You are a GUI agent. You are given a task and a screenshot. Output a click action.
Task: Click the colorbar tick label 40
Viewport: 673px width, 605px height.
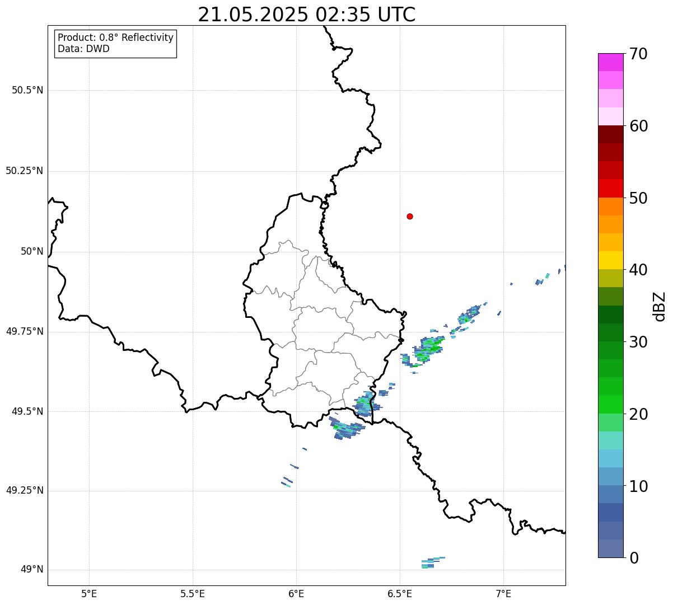click(x=638, y=270)
